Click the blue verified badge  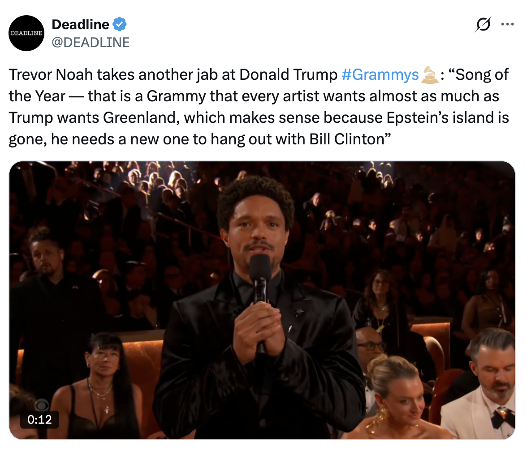(x=119, y=25)
